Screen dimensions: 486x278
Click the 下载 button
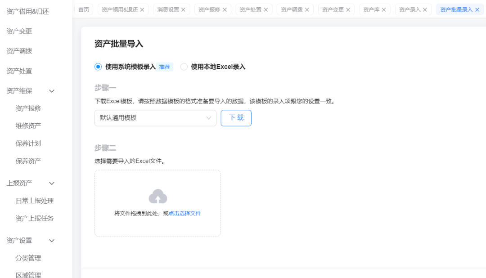236,118
